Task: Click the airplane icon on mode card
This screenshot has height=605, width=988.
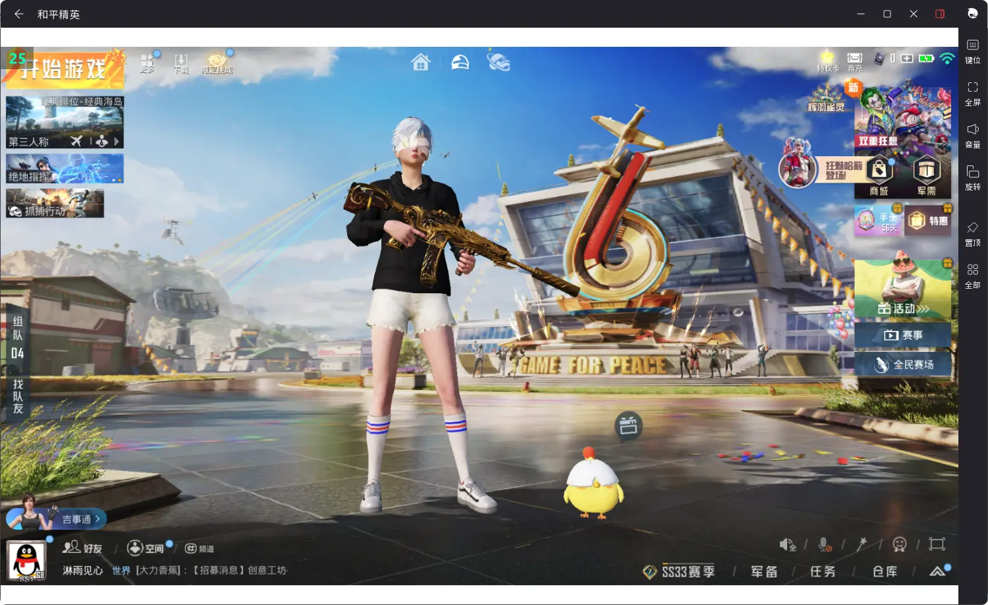Action: pyautogui.click(x=76, y=141)
